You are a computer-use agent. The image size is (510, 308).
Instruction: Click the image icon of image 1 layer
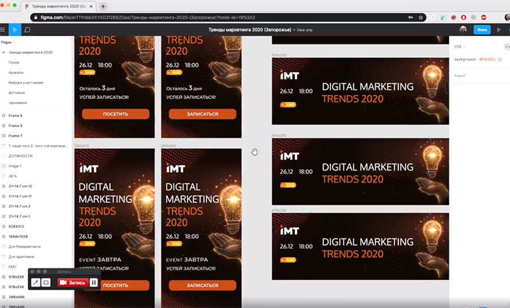coord(3,166)
